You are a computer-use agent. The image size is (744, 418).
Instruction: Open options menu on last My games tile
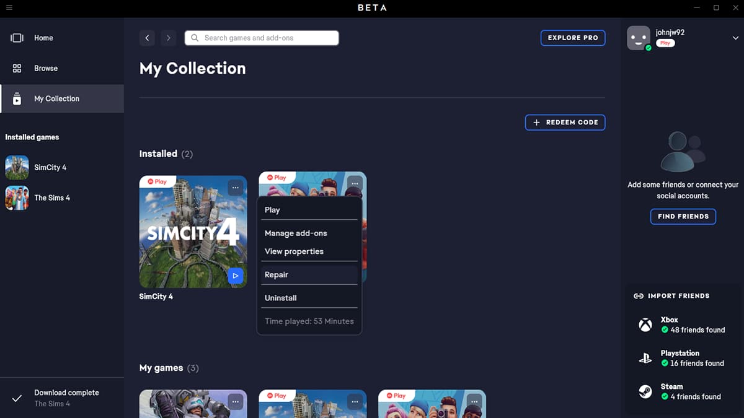coord(474,402)
